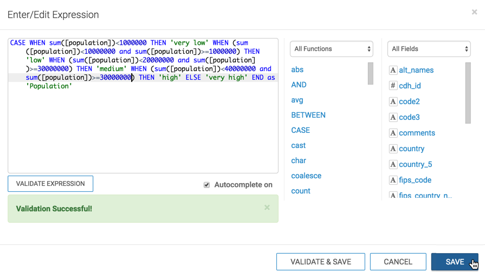
Task: Open the All Functions dropdown
Action: pos(332,49)
